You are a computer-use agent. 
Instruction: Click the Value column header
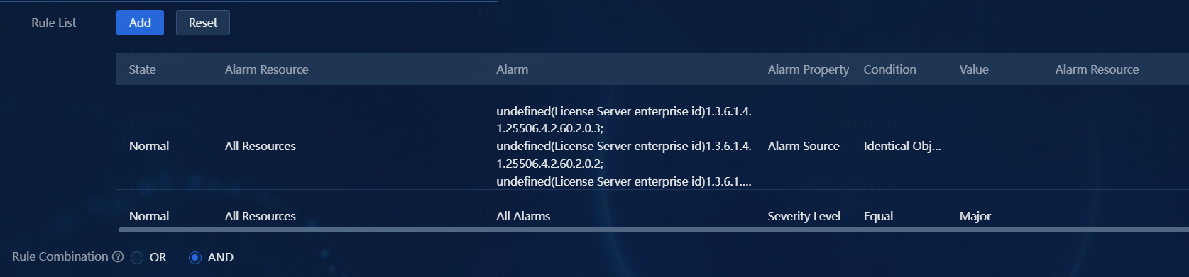[x=974, y=69]
